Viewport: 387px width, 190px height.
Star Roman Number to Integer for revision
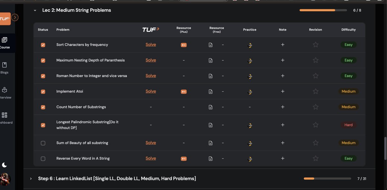[315, 76]
